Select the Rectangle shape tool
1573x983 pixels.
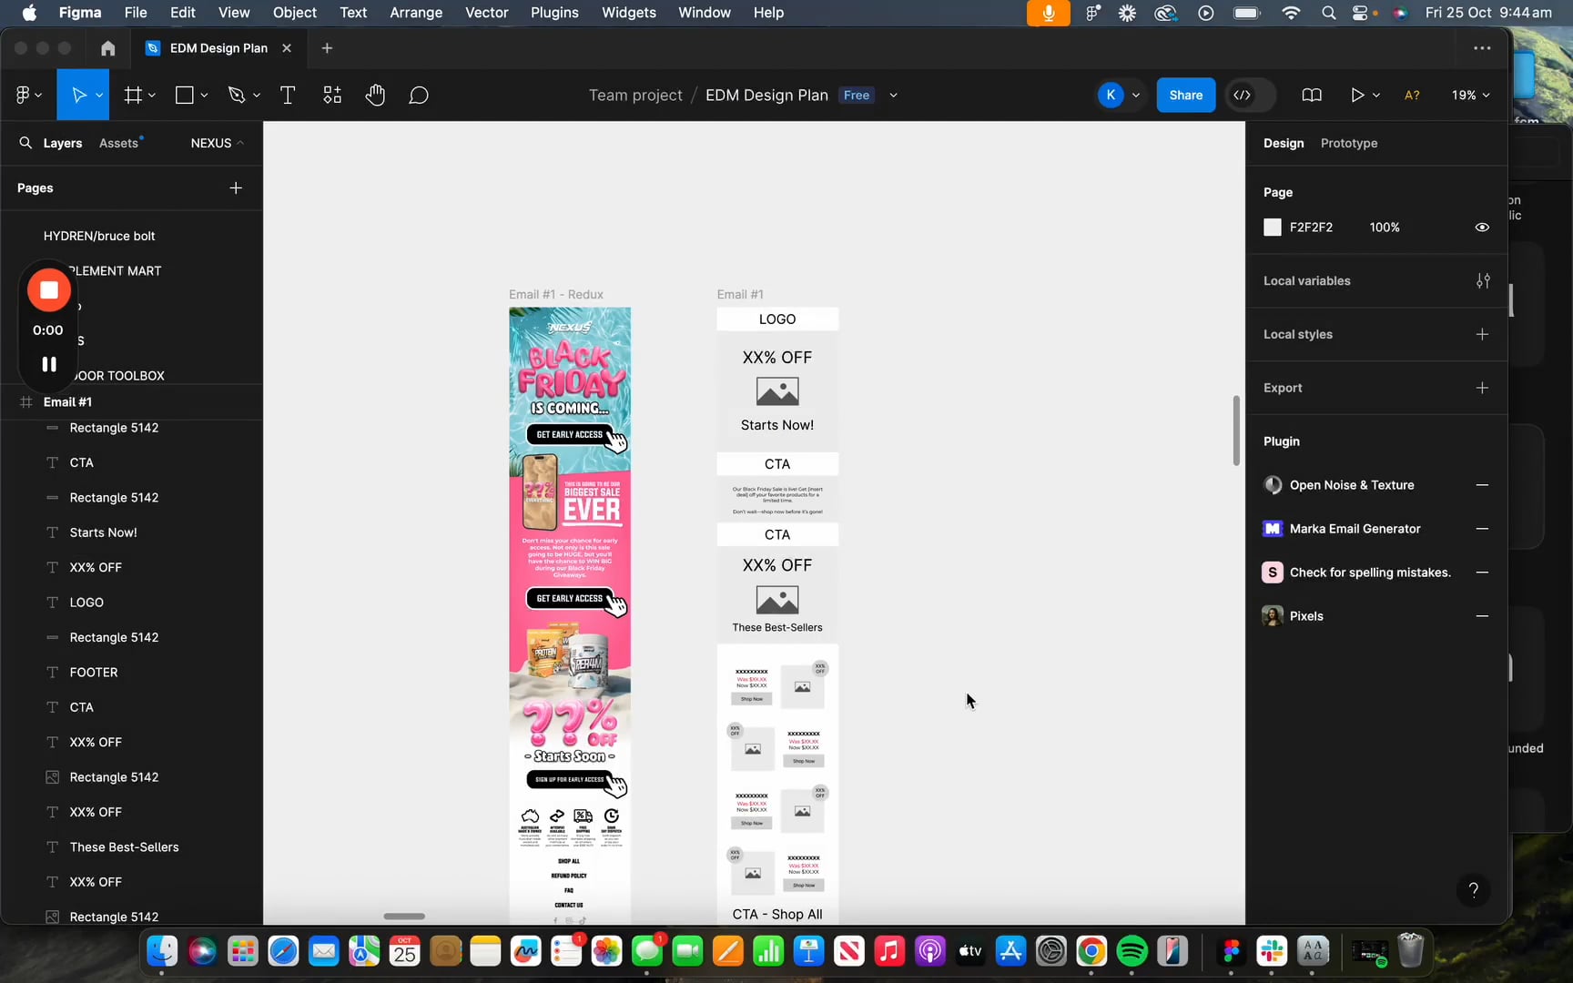click(185, 95)
